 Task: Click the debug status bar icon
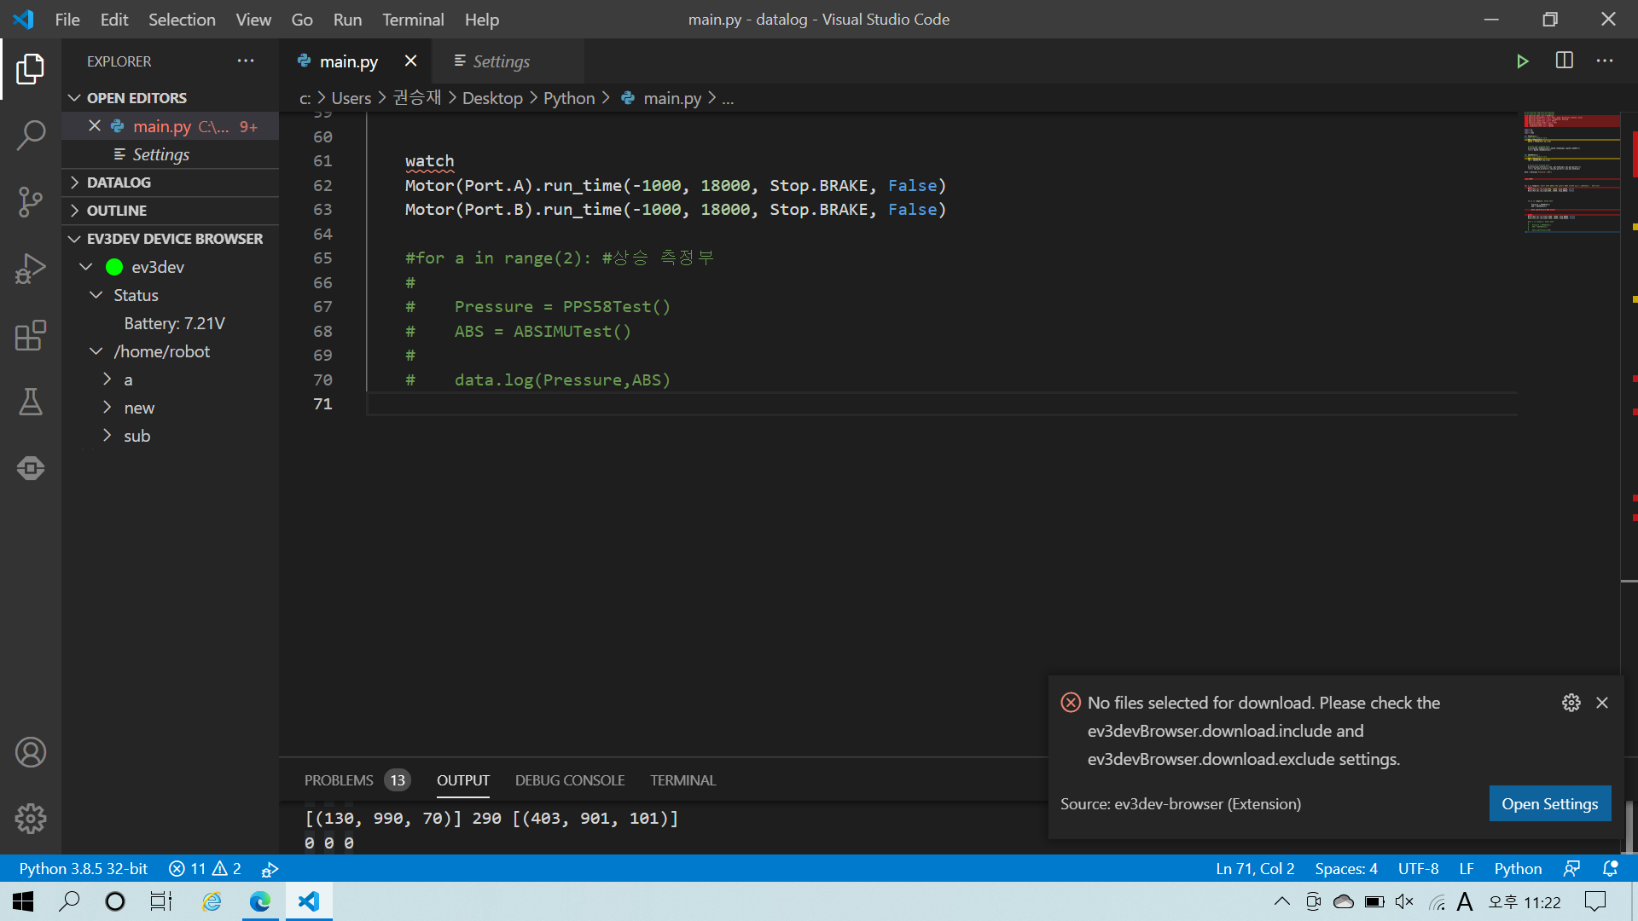pyautogui.click(x=270, y=868)
